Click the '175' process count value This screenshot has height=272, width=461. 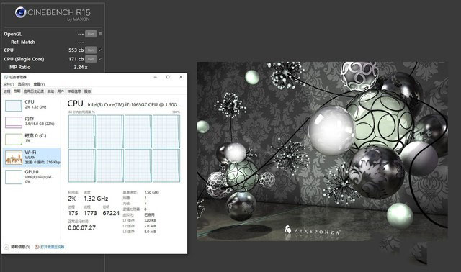coord(73,213)
